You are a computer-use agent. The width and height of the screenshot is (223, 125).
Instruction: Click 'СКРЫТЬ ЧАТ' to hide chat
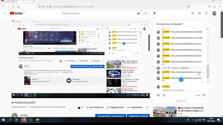coord(181,101)
